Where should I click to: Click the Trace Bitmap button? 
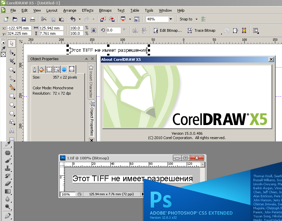pos(201,30)
